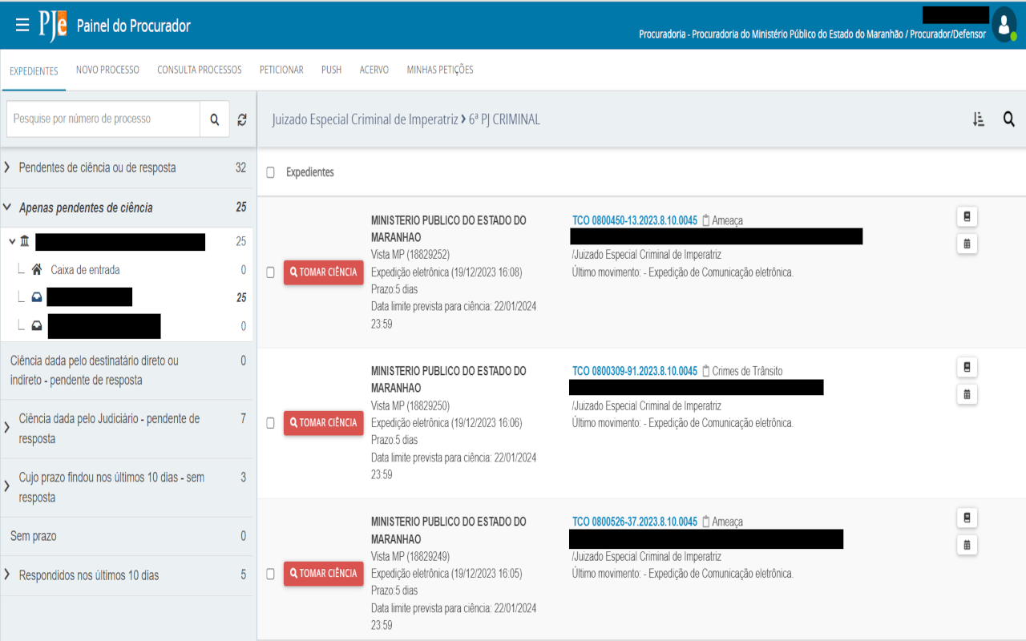Click the PJe logo
This screenshot has width=1026, height=641.
coord(53,26)
